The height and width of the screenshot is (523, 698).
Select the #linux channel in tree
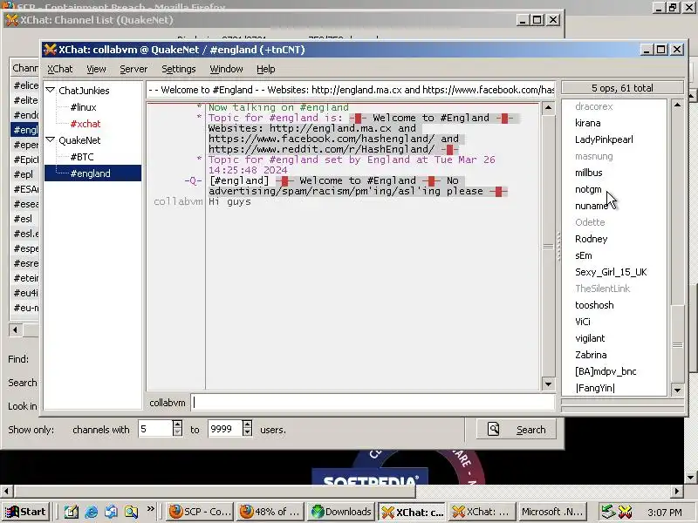[x=83, y=107]
